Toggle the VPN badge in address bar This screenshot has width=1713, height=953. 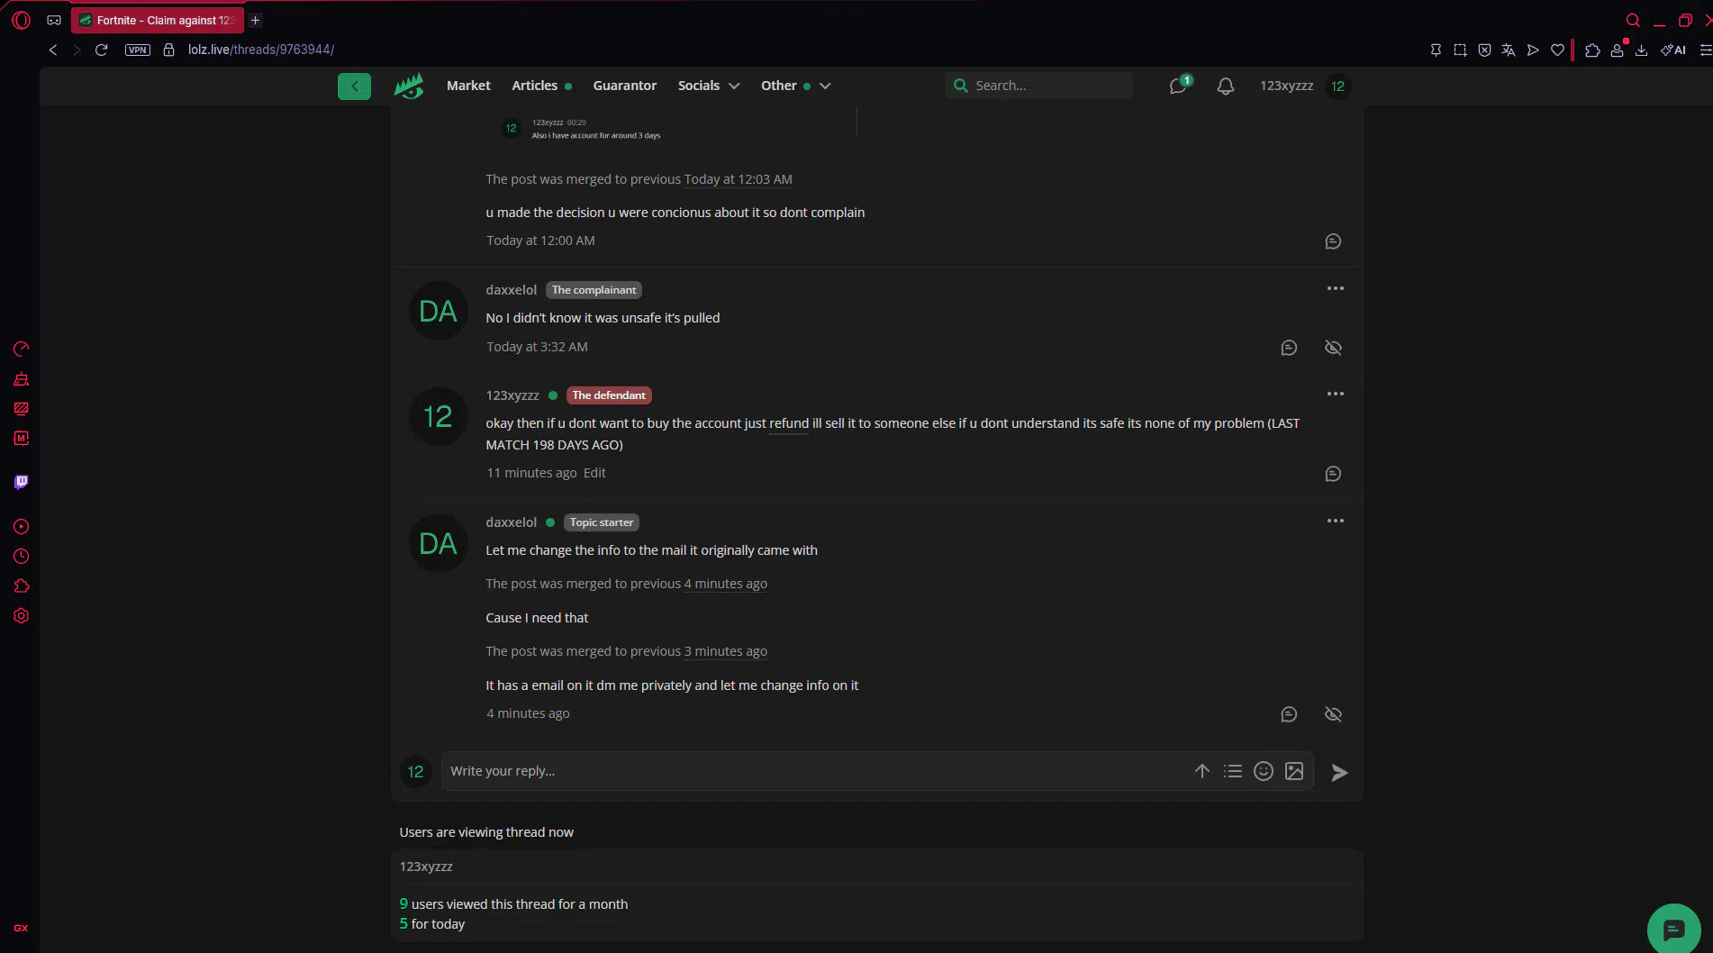coord(138,50)
